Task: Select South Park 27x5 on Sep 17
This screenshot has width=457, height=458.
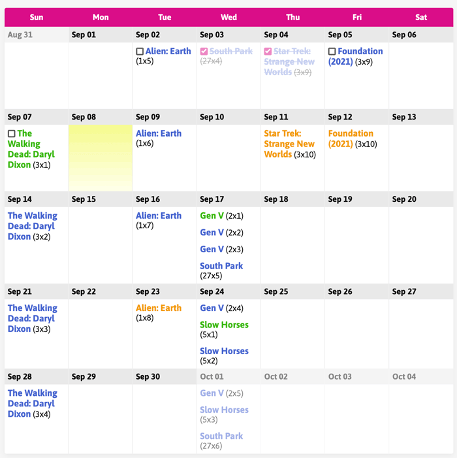Action: 221,266
